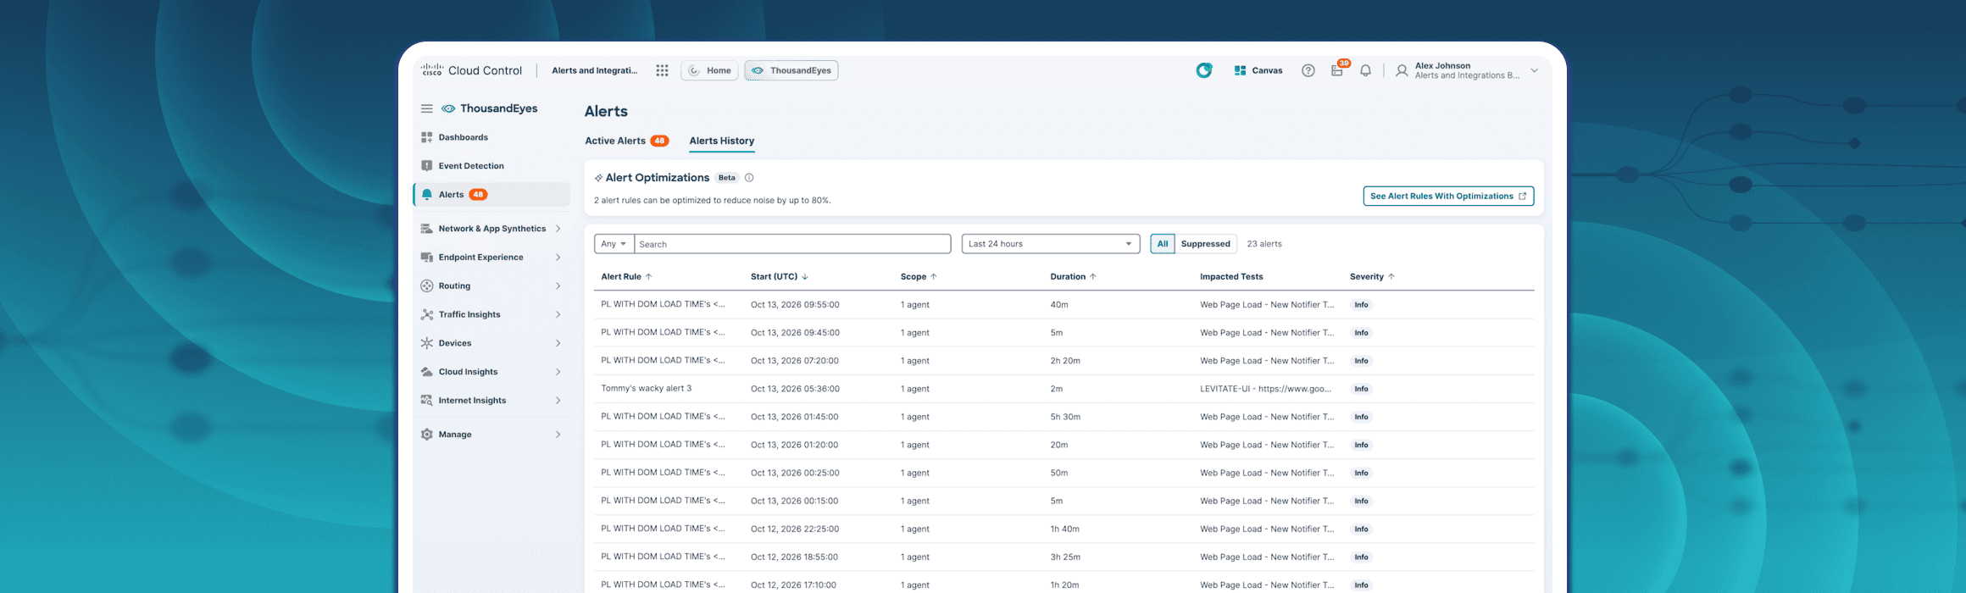Click the Devices sidebar icon
This screenshot has width=1966, height=593.
[427, 343]
